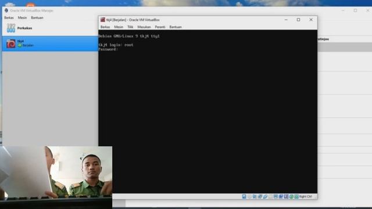The image size is (372, 209).
Task: Click the green Berjalan running-state arrow under tkj4
Action: click(20, 45)
